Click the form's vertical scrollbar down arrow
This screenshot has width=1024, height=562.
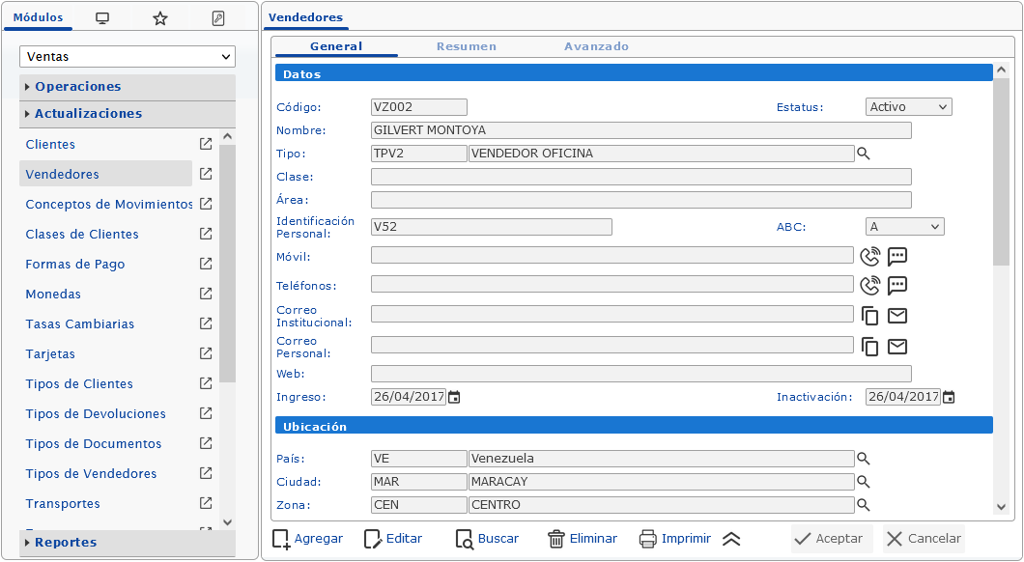tap(1002, 507)
